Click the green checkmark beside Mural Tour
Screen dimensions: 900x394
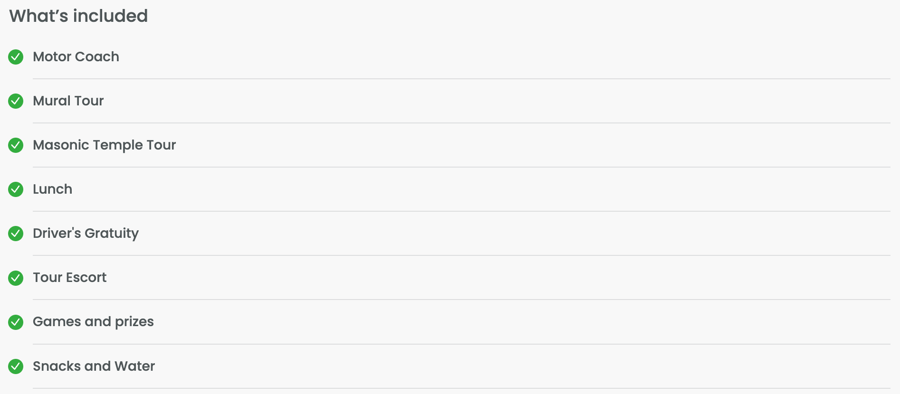pos(16,101)
